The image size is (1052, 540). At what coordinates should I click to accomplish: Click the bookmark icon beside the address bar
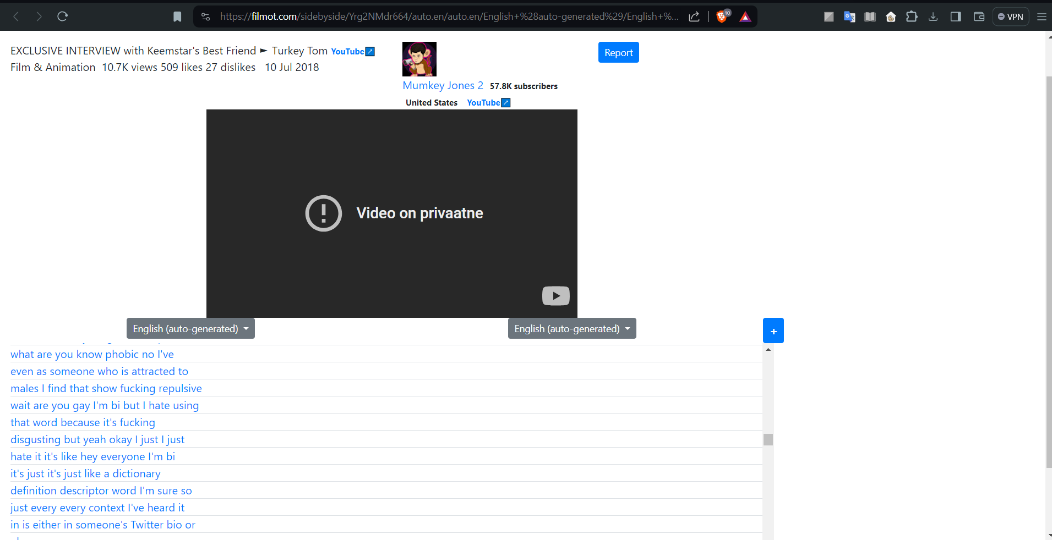[177, 16]
